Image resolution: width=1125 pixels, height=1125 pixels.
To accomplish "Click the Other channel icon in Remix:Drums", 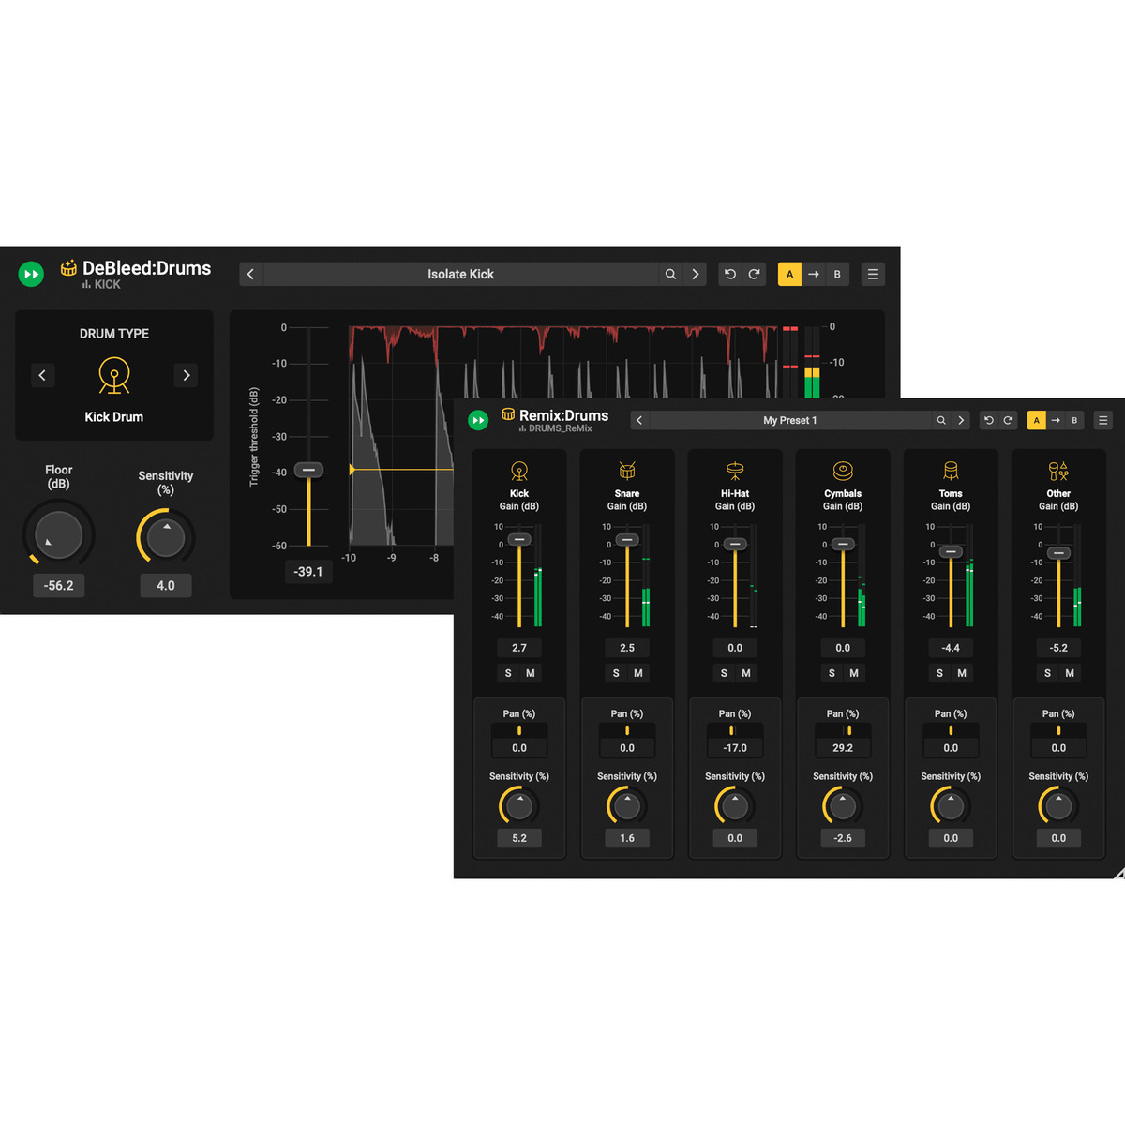I will 1057,472.
